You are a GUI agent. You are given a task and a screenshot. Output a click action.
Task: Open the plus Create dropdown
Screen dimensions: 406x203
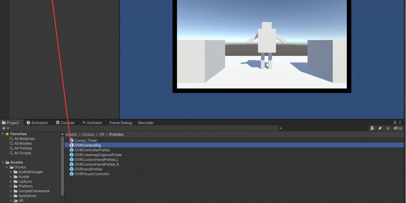click(5, 128)
